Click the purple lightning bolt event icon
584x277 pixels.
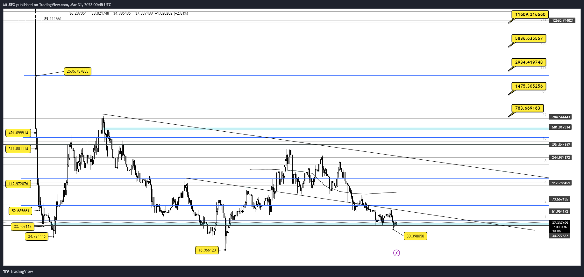click(396, 253)
